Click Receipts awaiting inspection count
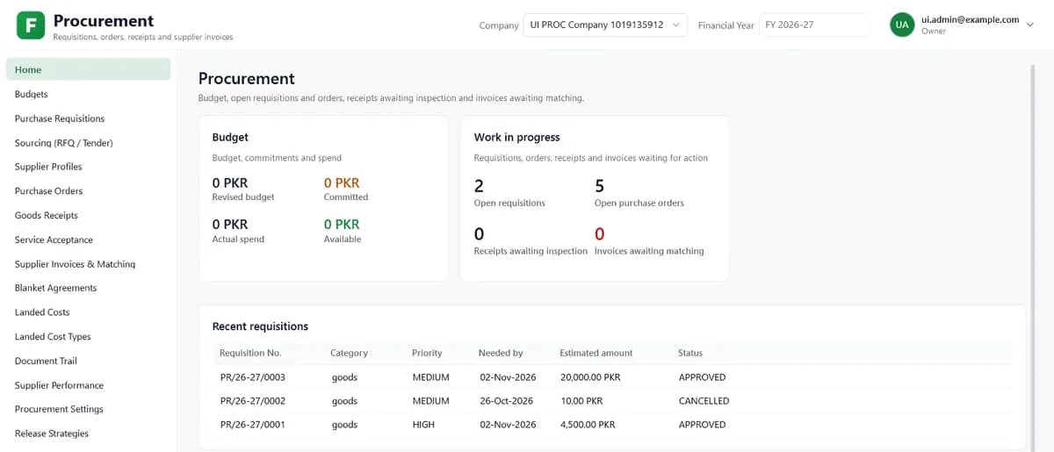 pyautogui.click(x=479, y=234)
